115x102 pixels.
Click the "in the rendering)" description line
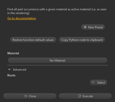18,13
